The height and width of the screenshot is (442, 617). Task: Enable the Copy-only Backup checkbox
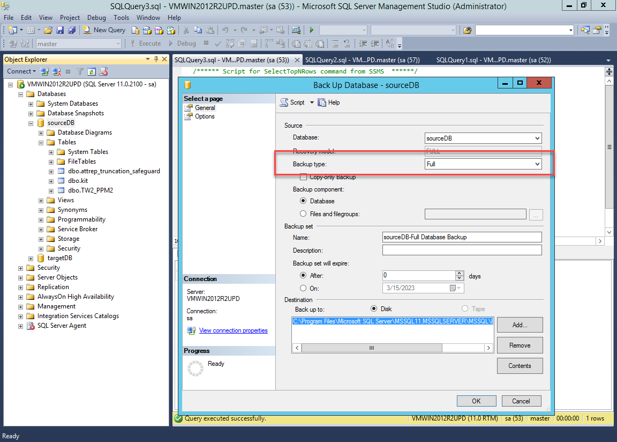(304, 177)
